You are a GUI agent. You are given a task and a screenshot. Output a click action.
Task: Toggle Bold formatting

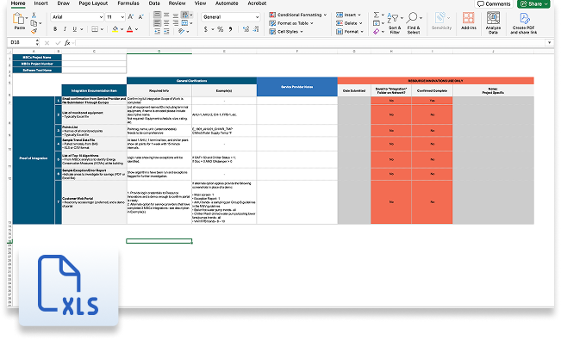point(55,29)
